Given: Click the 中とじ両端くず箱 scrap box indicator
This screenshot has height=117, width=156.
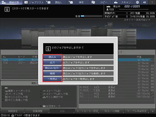Looking at the screenshot, I should pos(15,100).
